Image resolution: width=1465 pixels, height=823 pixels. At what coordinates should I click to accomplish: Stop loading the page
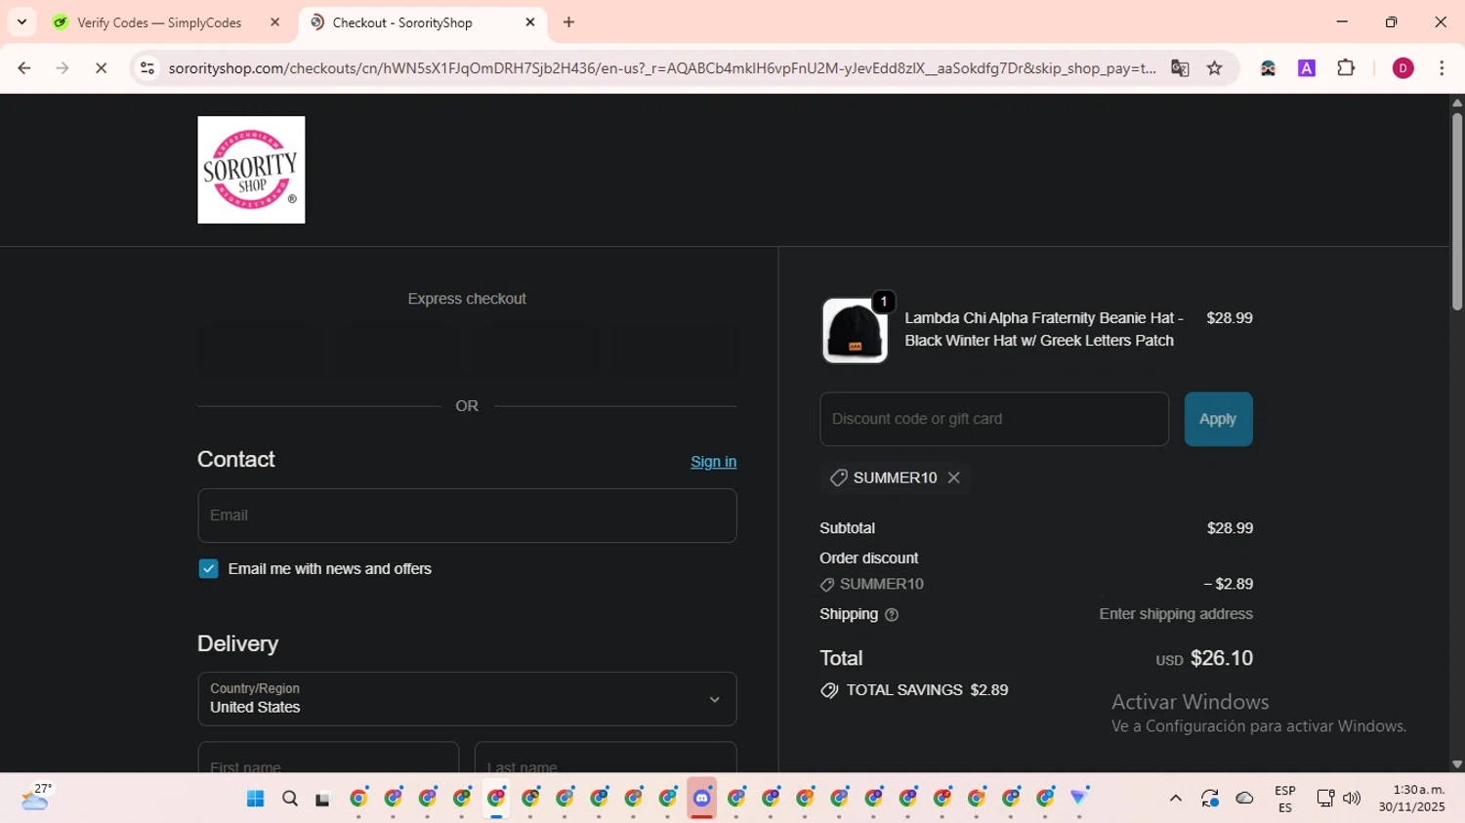tap(101, 68)
